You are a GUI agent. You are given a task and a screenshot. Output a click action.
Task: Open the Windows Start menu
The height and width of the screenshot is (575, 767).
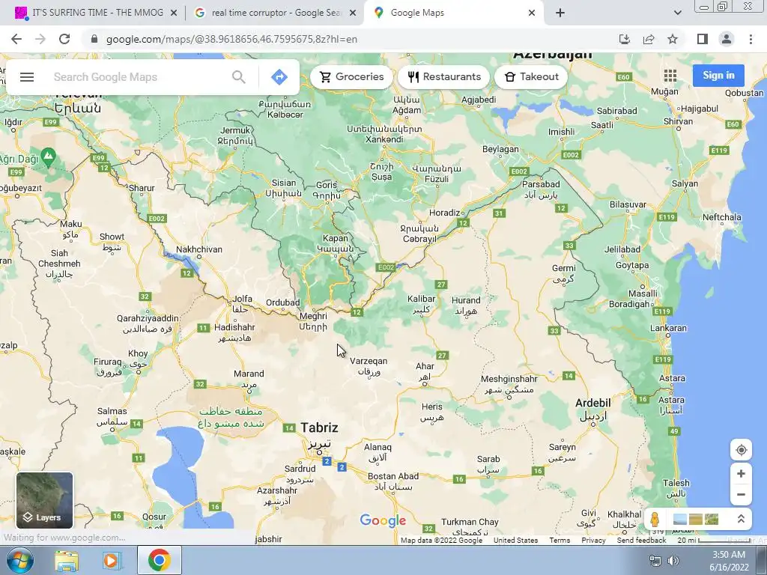[x=20, y=560]
